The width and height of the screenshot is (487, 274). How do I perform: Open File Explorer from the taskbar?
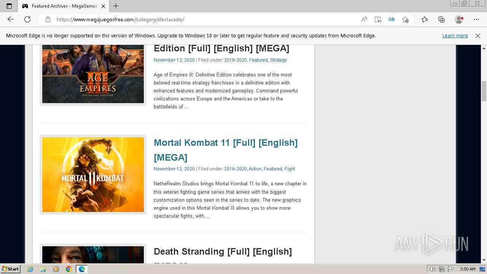[43, 269]
